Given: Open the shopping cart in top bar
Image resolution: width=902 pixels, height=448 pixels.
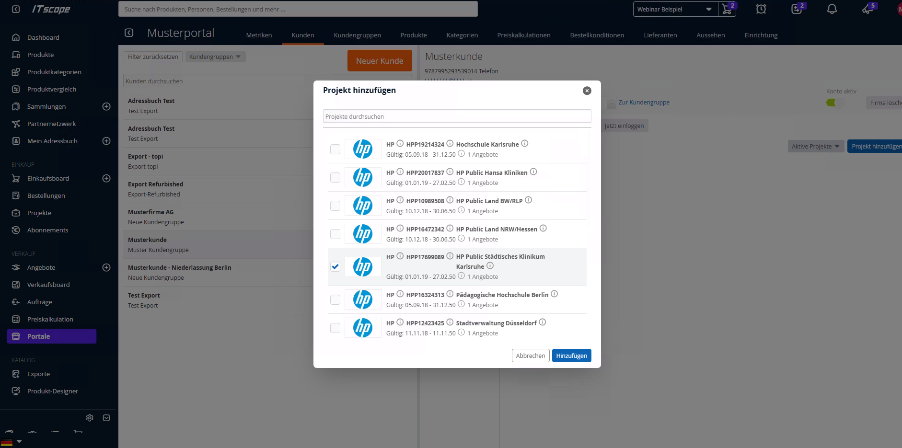Looking at the screenshot, I should click(x=727, y=9).
